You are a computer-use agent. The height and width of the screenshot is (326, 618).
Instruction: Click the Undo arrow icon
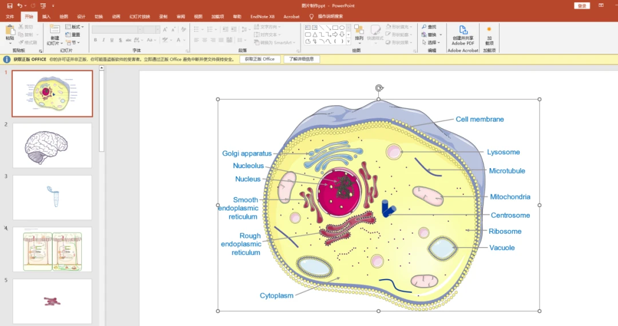click(19, 6)
